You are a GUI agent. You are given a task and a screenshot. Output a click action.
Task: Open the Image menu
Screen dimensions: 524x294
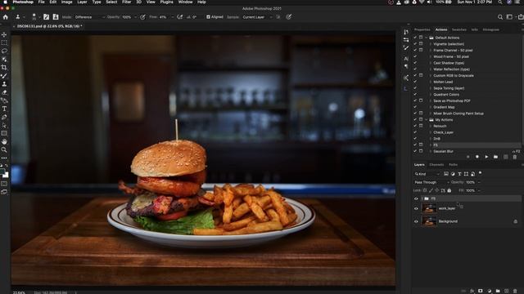[66, 2]
